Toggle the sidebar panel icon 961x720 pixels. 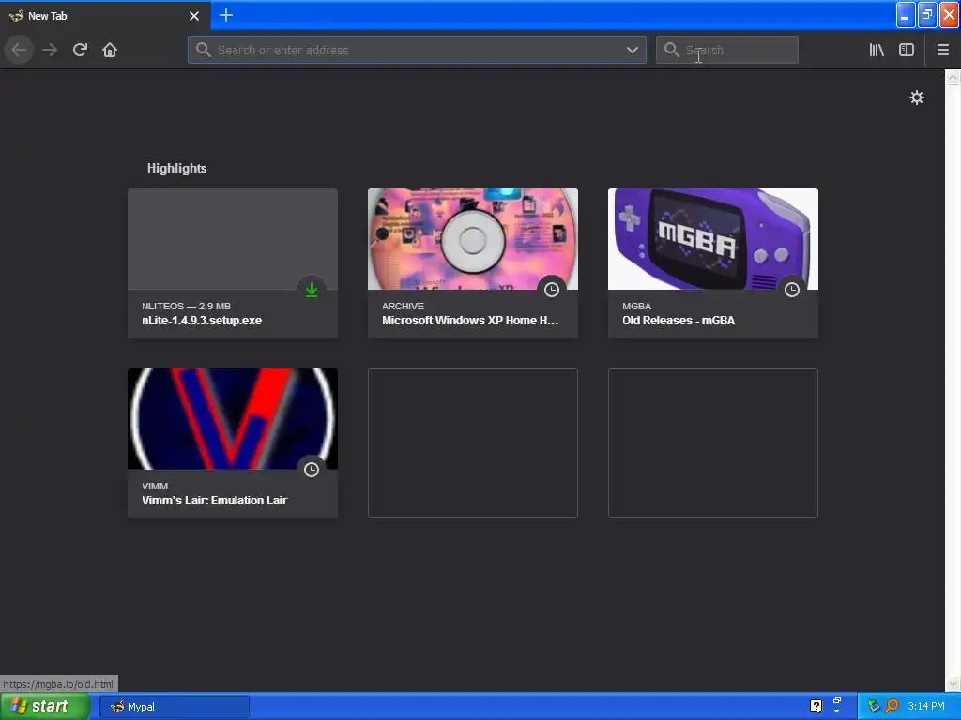[x=907, y=50]
